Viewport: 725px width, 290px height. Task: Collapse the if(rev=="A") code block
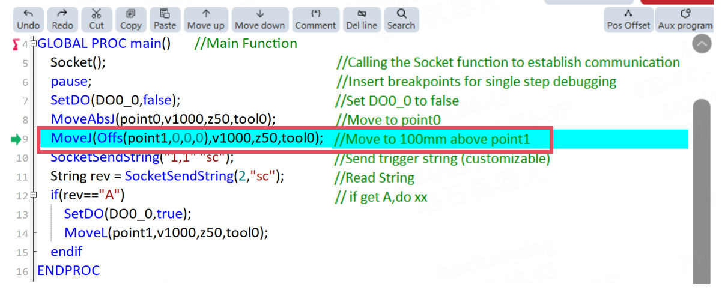33,195
